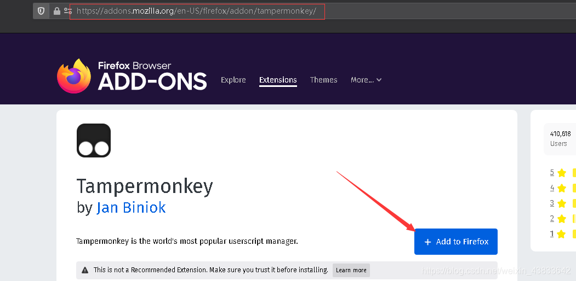
Task: Filter reviews by 3 star rating
Action: pyautogui.click(x=552, y=203)
